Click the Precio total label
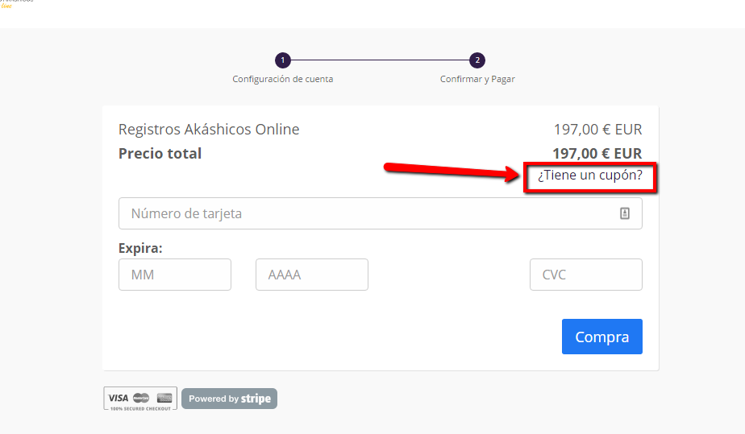This screenshot has width=745, height=434. pos(160,154)
